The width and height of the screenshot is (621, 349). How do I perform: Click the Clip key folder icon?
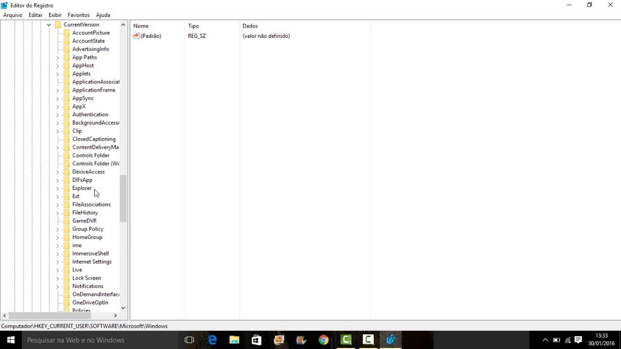[66, 131]
